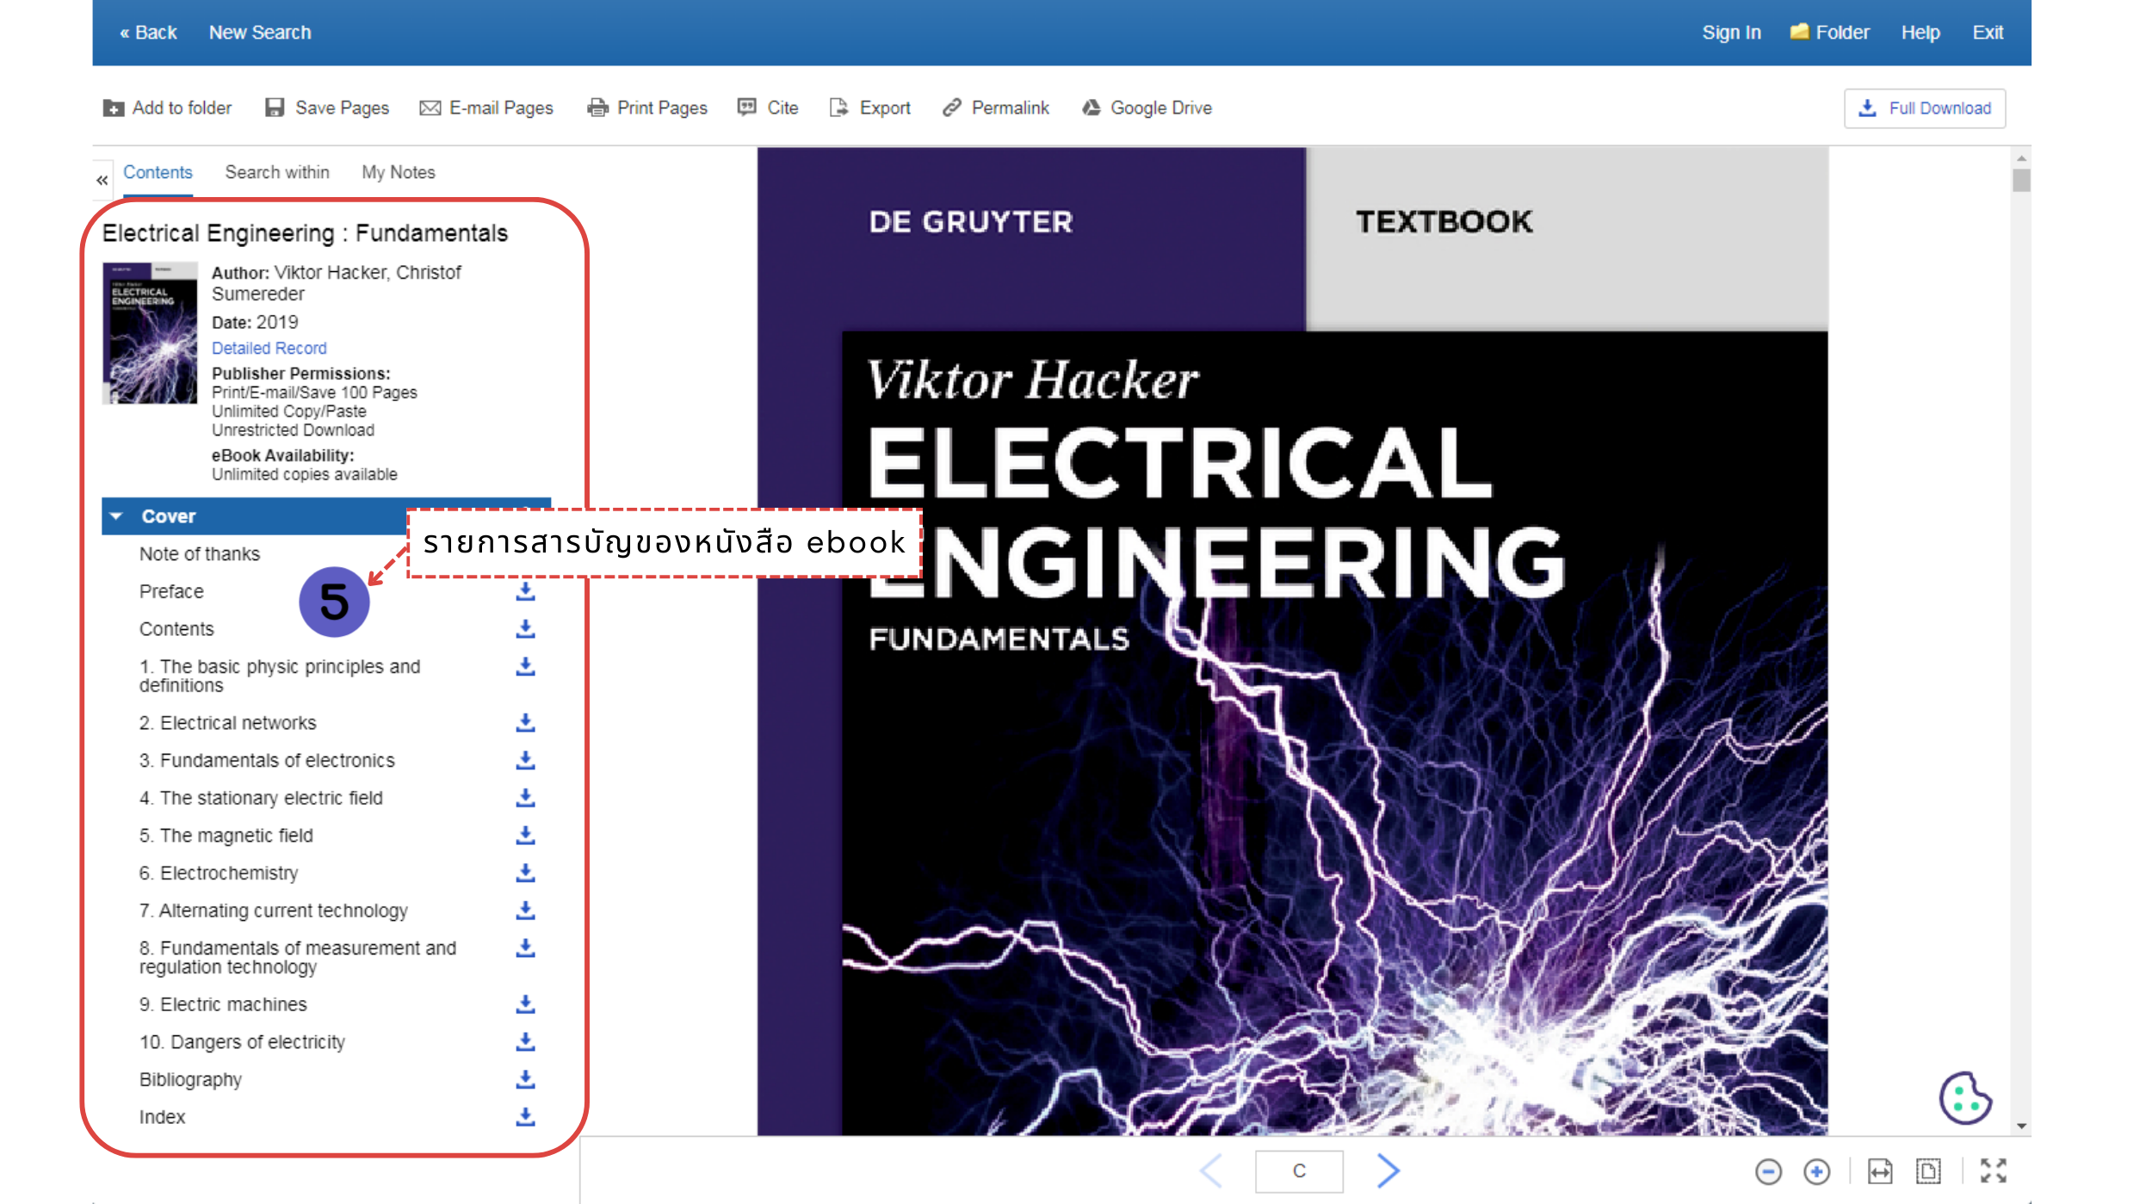
Task: Download chapter 5 The magnetic field
Action: (525, 836)
